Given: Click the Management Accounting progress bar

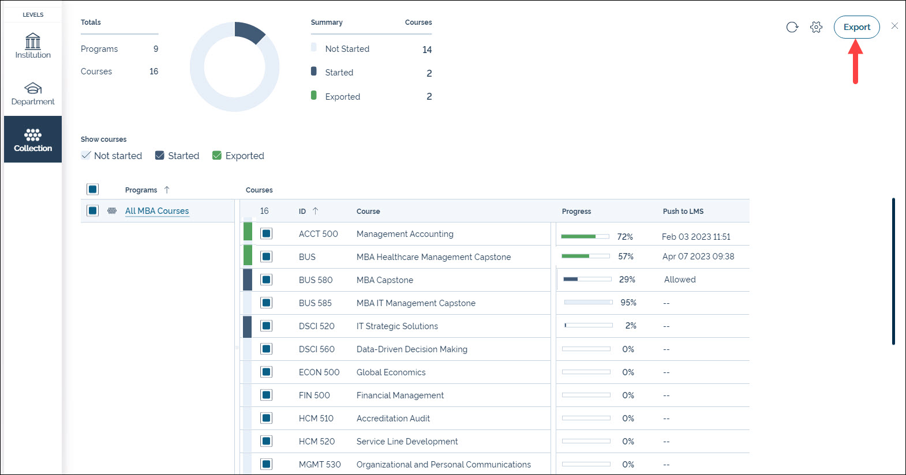Looking at the screenshot, I should (585, 236).
